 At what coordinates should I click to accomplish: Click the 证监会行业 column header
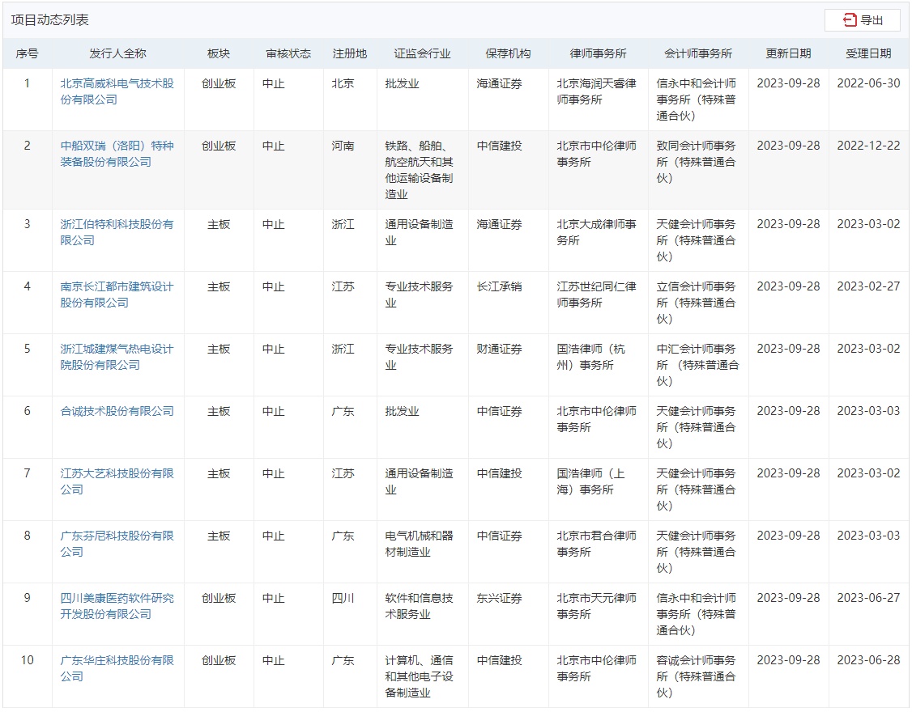[422, 53]
